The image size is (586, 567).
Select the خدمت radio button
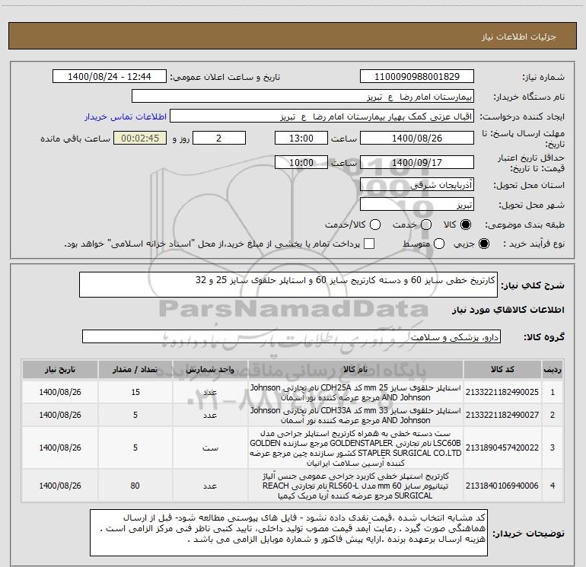426,225
